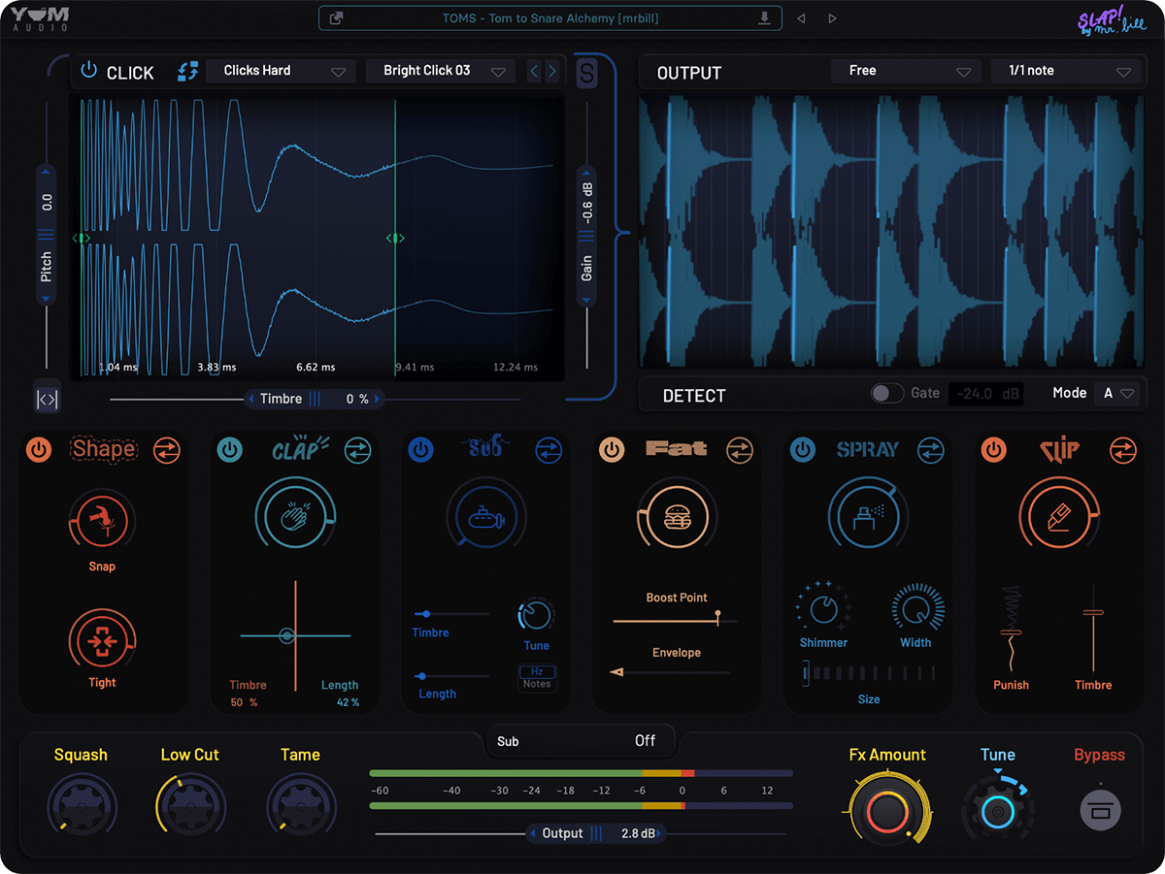Expand the Bright Click 03 sample dropdown
The image size is (1165, 874).
tap(440, 71)
